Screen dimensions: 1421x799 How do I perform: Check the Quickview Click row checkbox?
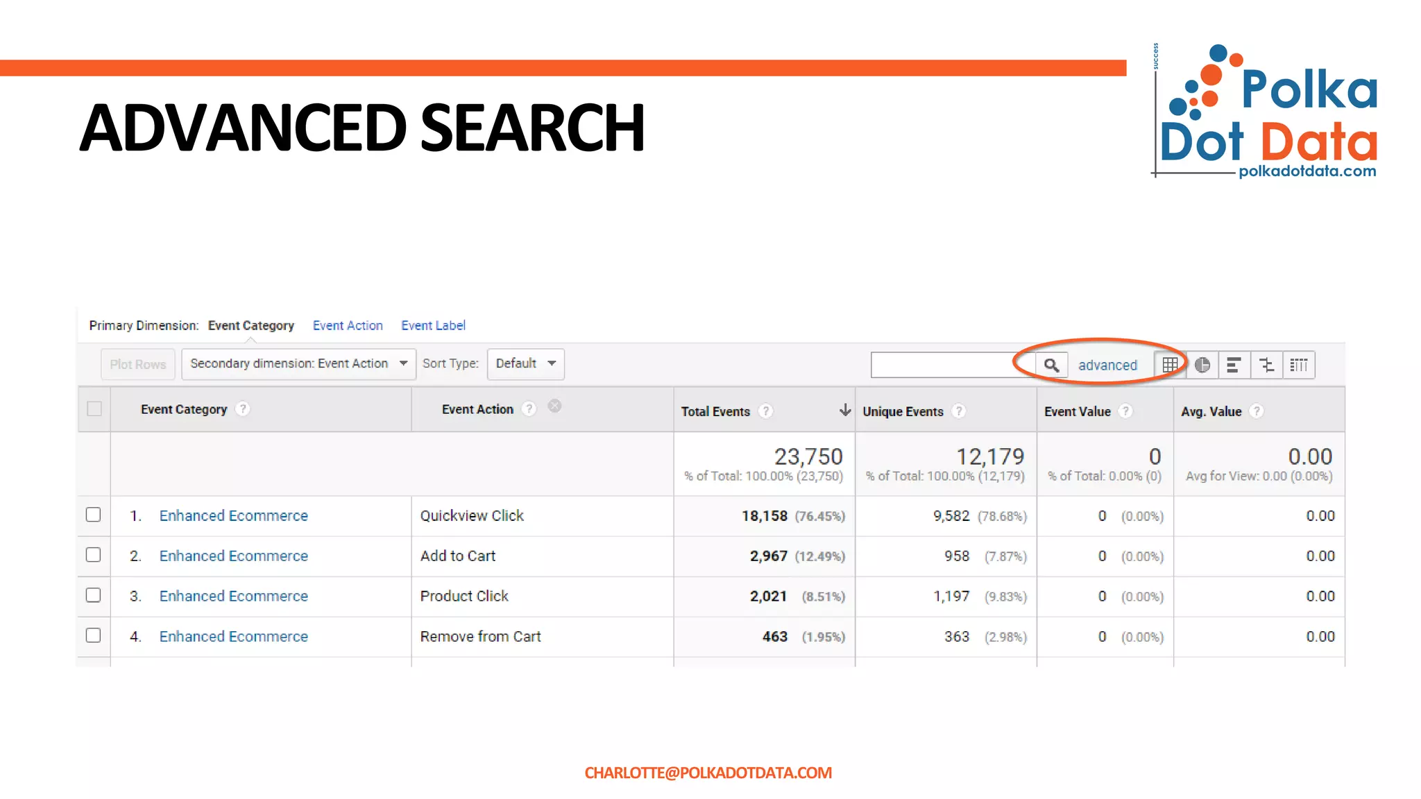pyautogui.click(x=93, y=515)
